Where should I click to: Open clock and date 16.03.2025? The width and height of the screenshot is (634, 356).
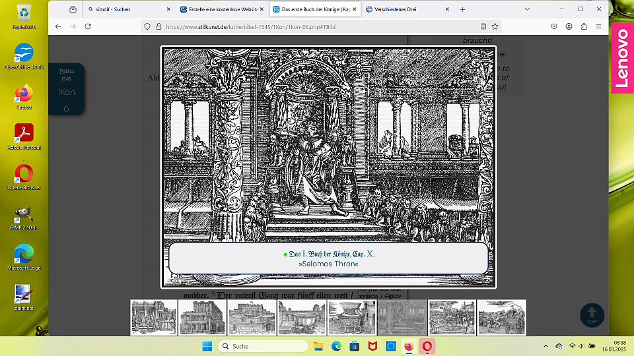point(614,346)
